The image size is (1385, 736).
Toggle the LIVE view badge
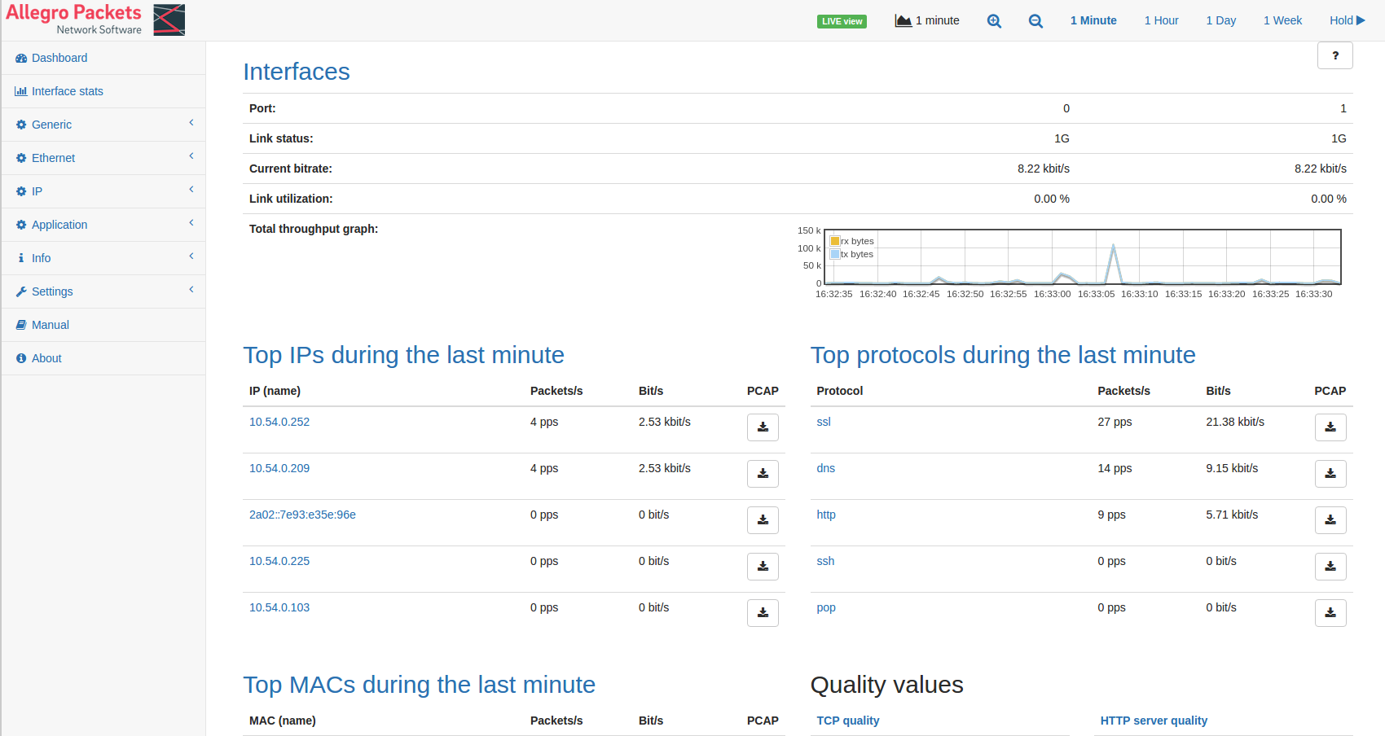coord(842,21)
